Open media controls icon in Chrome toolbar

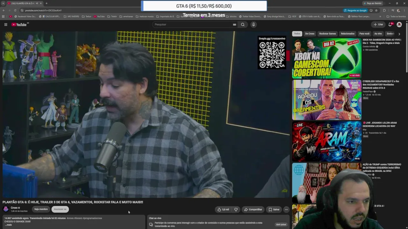click(x=392, y=10)
